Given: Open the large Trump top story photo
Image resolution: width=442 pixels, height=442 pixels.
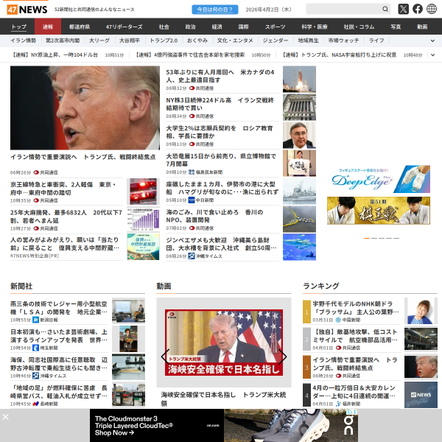Looking at the screenshot, I should [x=85, y=108].
